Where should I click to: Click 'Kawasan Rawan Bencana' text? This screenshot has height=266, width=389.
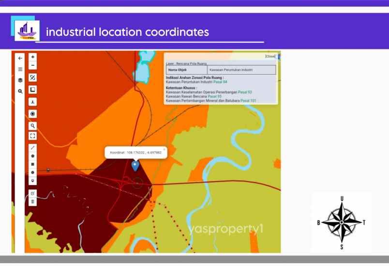point(186,96)
